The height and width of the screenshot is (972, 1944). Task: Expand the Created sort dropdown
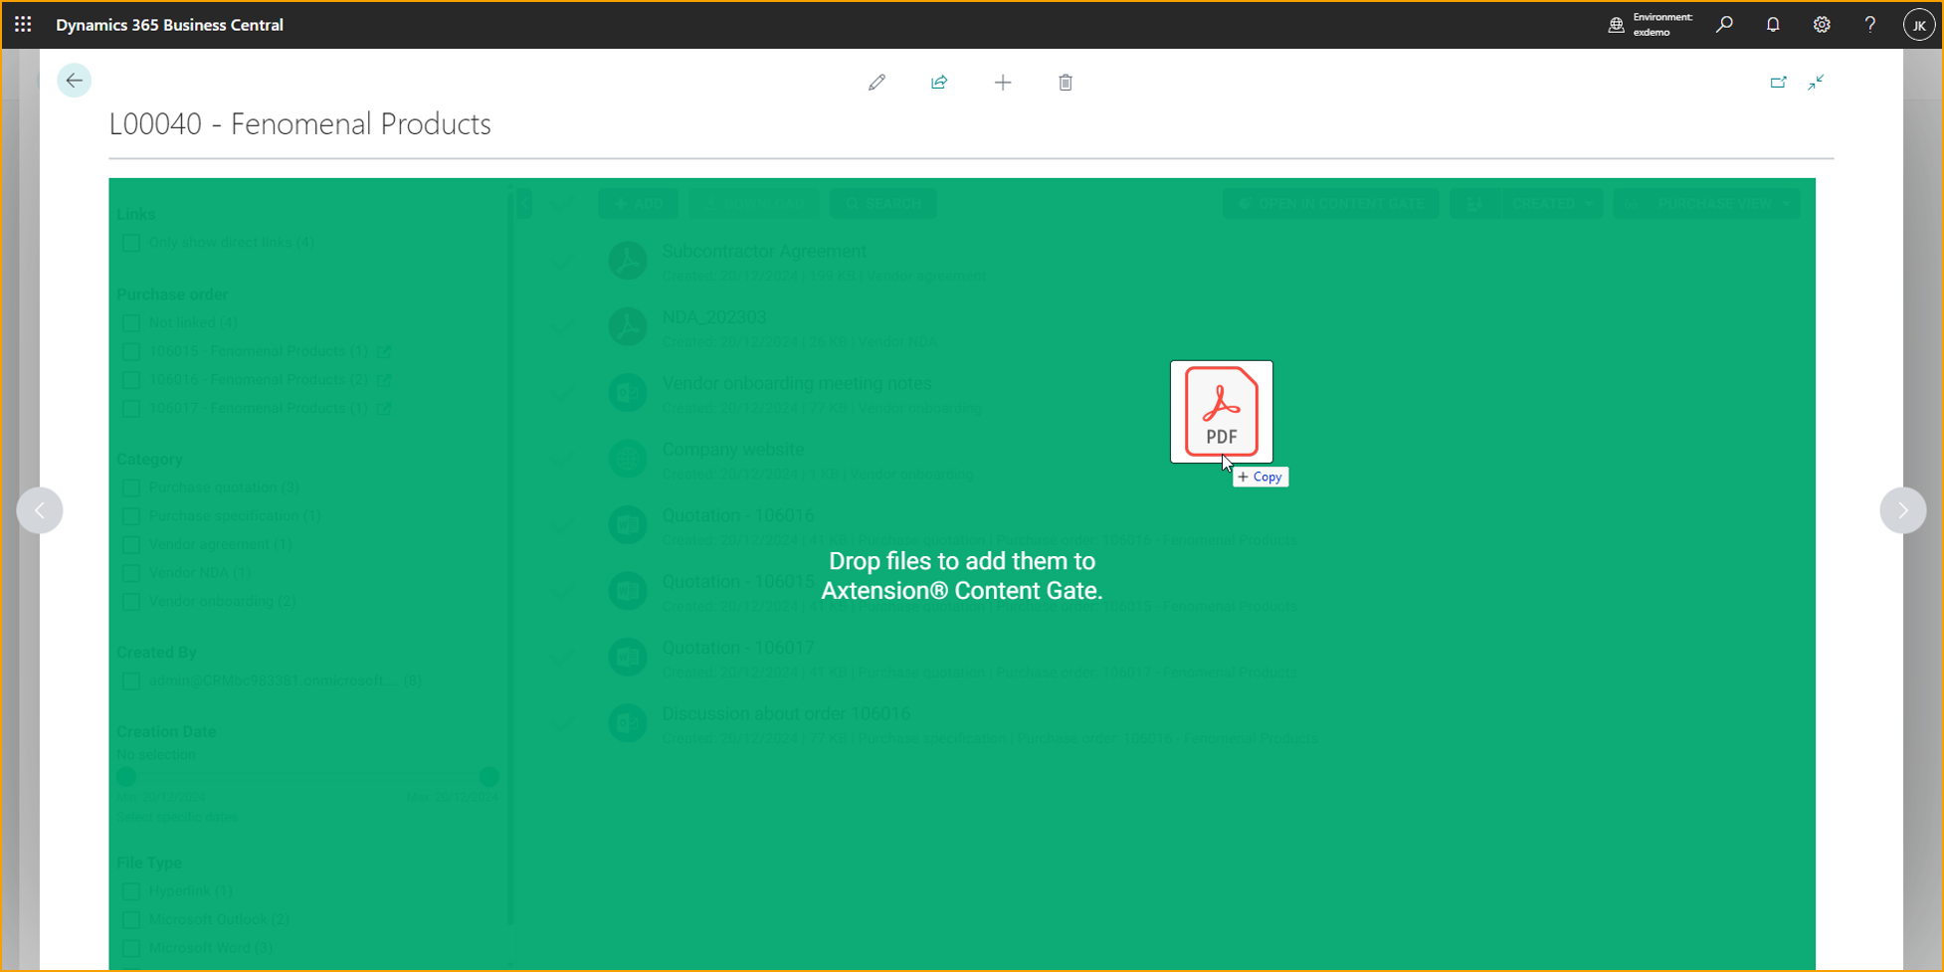tap(1550, 204)
